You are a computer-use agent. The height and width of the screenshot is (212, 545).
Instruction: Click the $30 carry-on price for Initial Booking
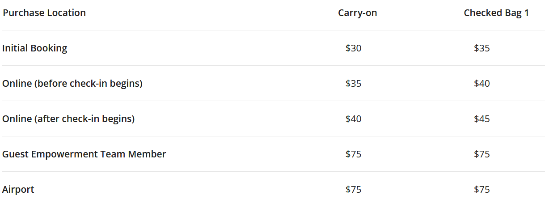coord(353,48)
